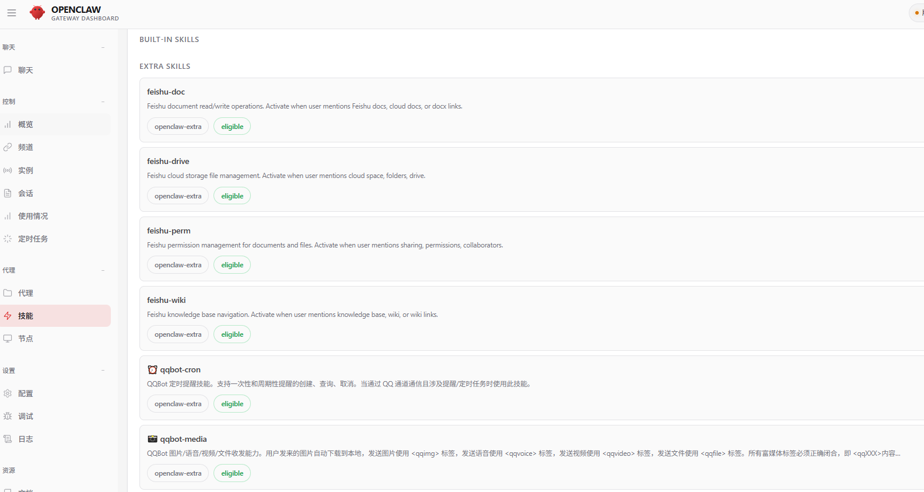Click the camera icon of qqbot-media
The image size is (924, 492).
pos(152,439)
